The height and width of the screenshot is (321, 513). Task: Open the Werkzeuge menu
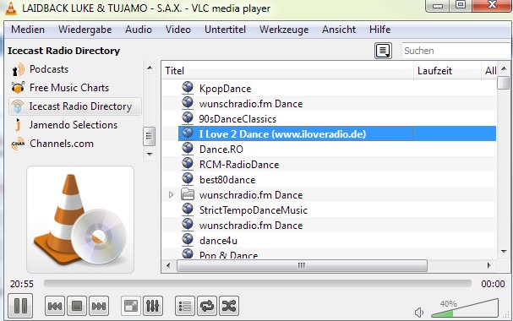pyautogui.click(x=284, y=30)
